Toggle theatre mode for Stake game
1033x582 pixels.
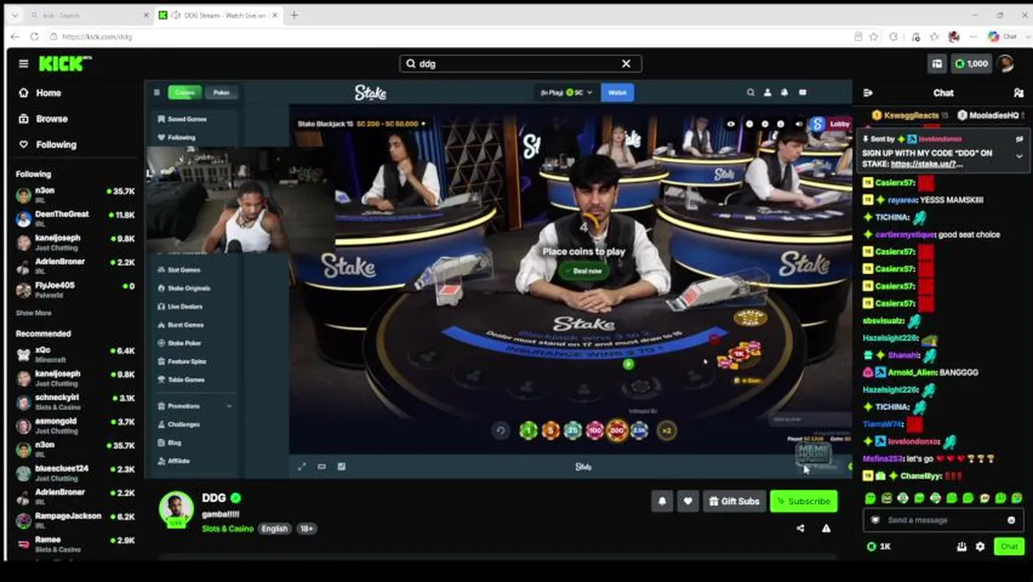[x=322, y=466]
